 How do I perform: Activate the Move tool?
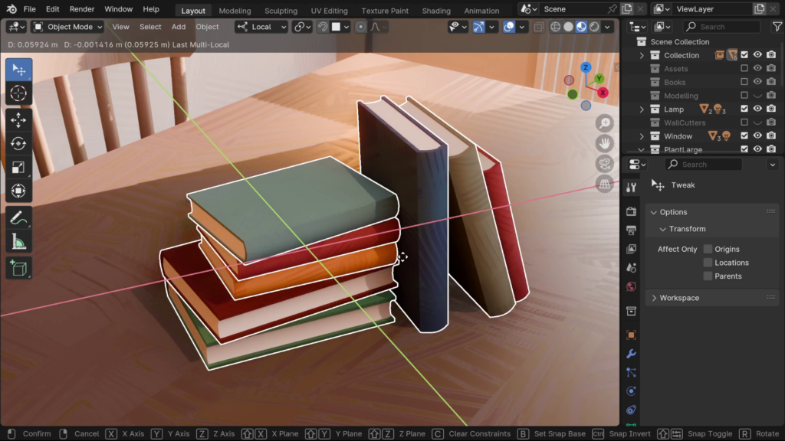18,120
